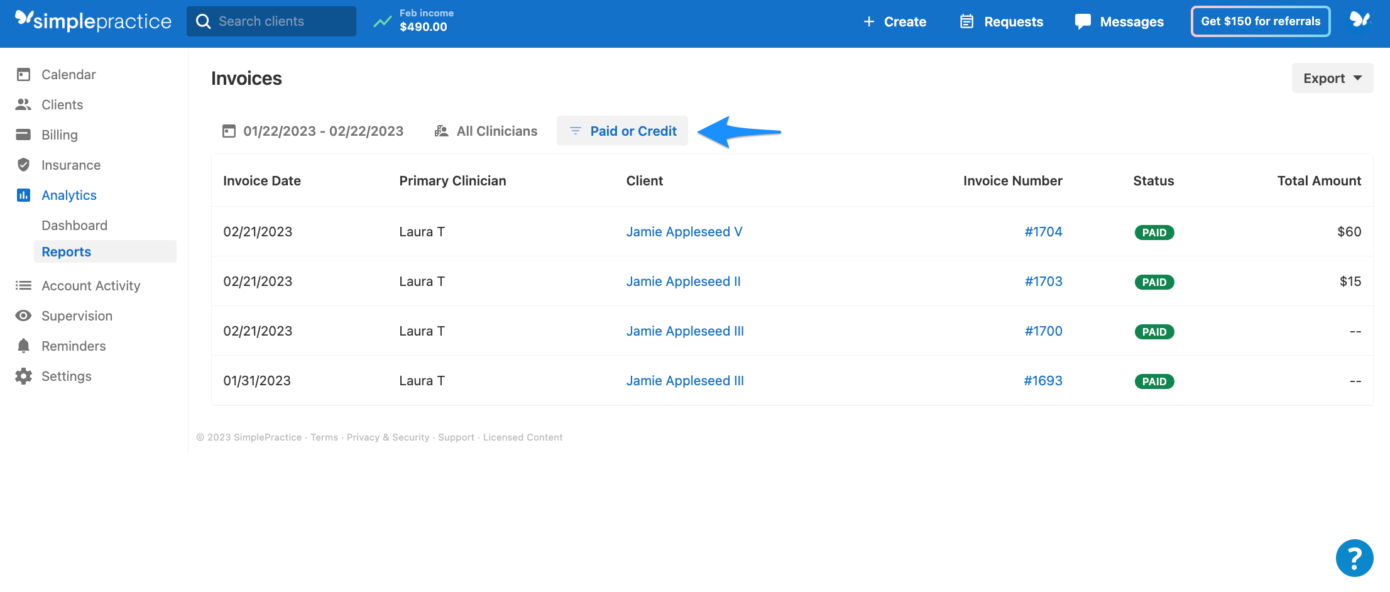
Task: Open the Paid or Credit status filter
Action: 621,131
